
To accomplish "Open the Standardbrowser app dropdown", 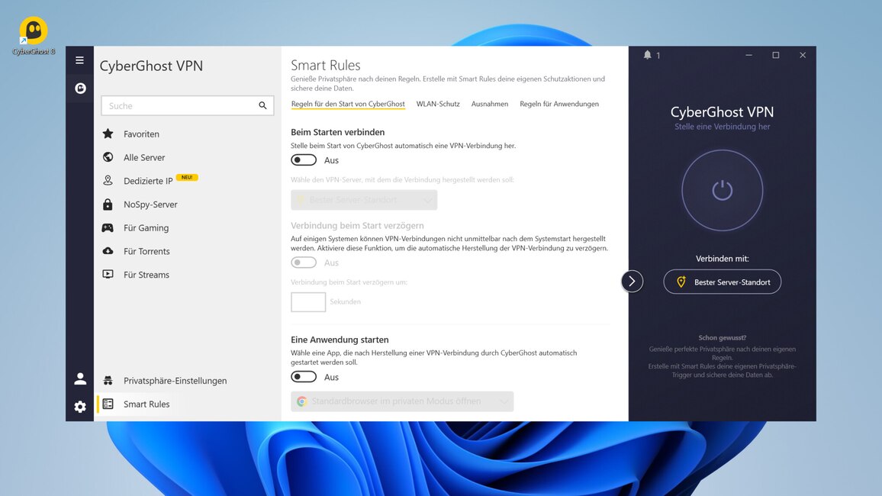I will coord(402,401).
